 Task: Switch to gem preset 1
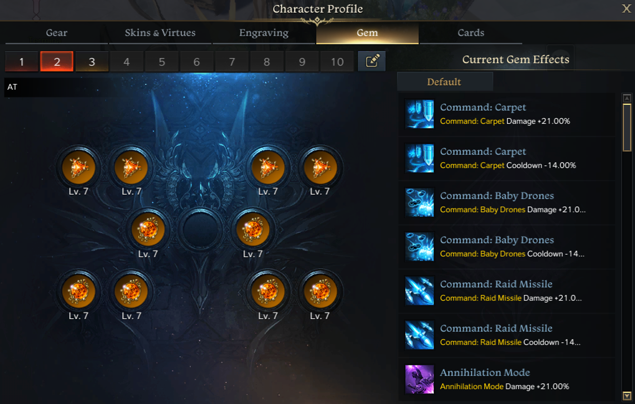coord(21,62)
